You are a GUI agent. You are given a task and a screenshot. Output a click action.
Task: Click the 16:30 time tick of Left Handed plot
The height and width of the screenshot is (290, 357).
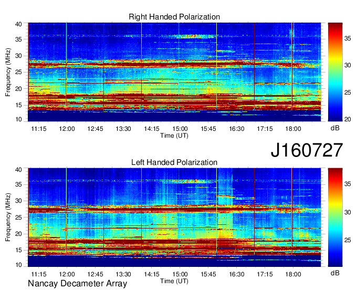237,274
